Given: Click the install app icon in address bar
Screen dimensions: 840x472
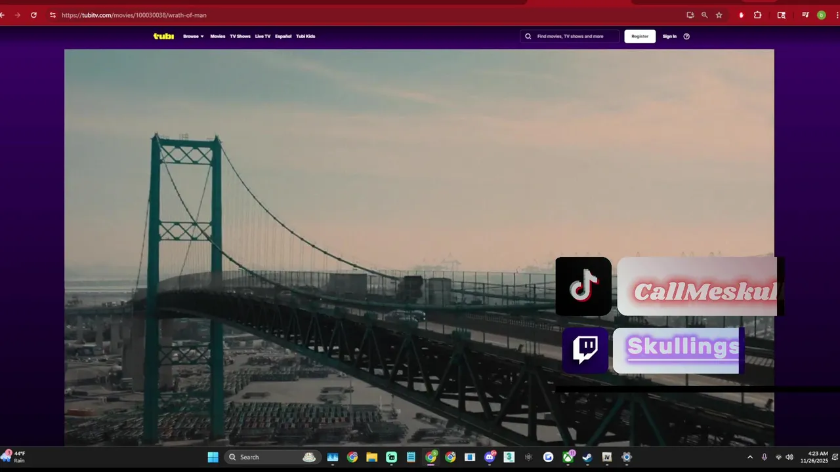Looking at the screenshot, I should 690,15.
